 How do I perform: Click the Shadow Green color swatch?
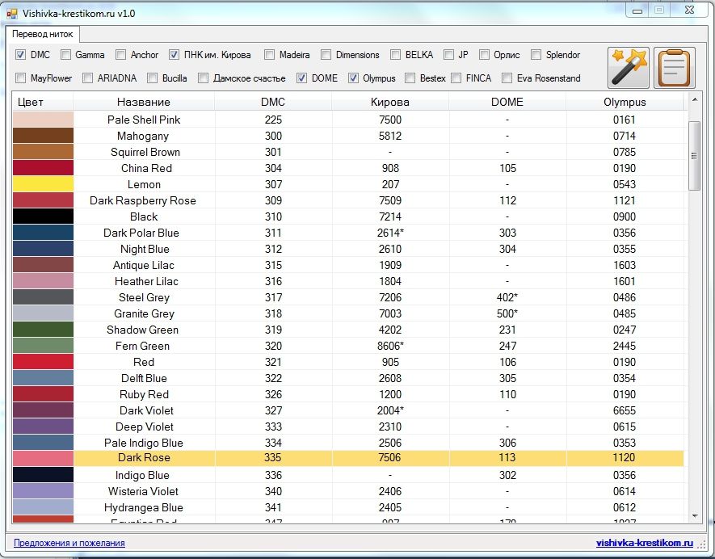pyautogui.click(x=43, y=330)
